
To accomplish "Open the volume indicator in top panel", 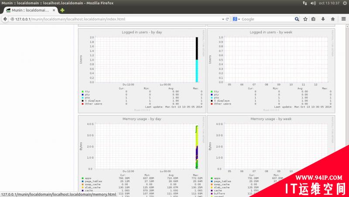I will coord(313,3).
